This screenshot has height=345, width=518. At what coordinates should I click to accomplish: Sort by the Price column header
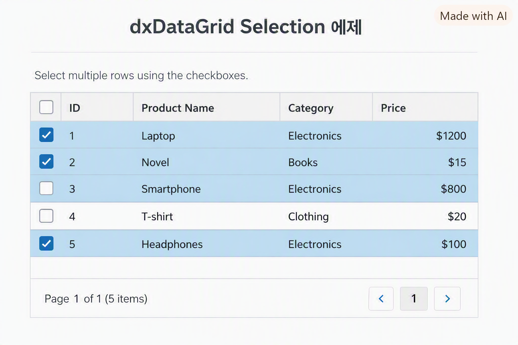pyautogui.click(x=425, y=107)
